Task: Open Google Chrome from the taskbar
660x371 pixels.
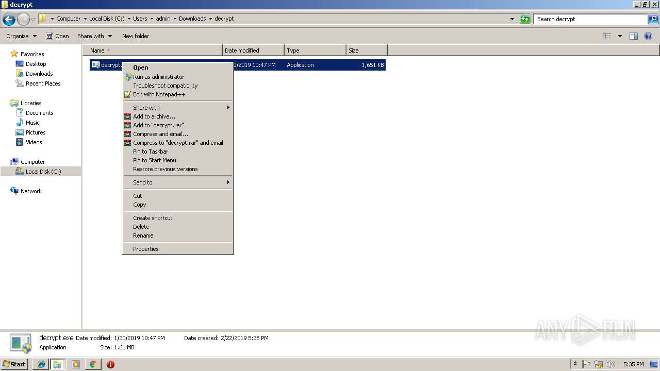Action: click(x=93, y=364)
